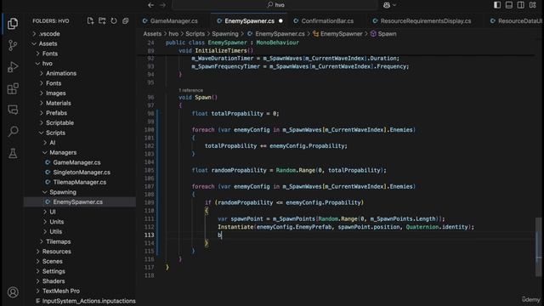Refresh the explorer file tree
Viewport: 544px width, 306px height.
[114, 20]
